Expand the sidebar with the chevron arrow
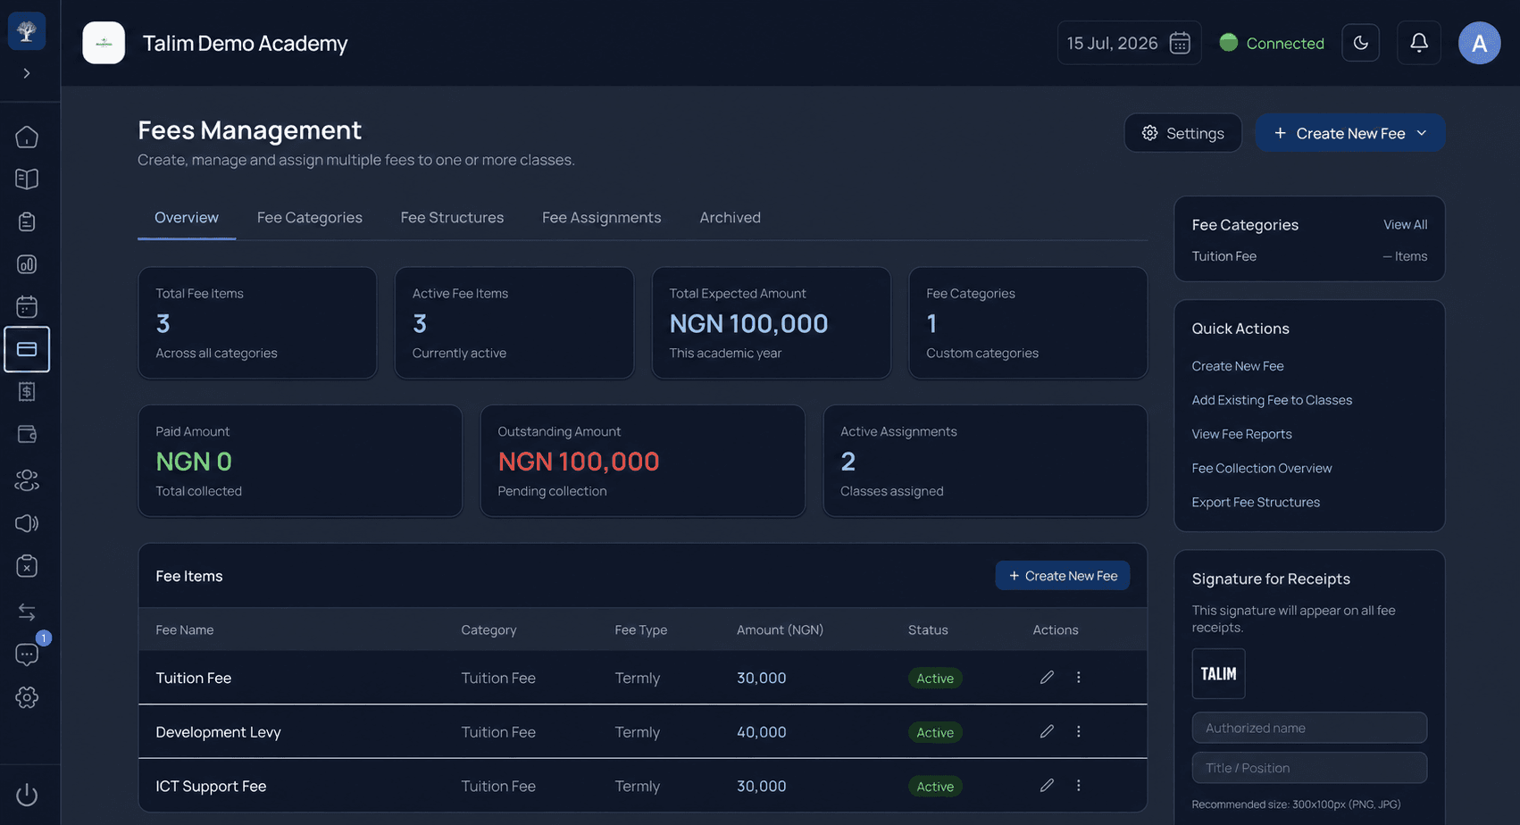The width and height of the screenshot is (1520, 825). point(27,73)
